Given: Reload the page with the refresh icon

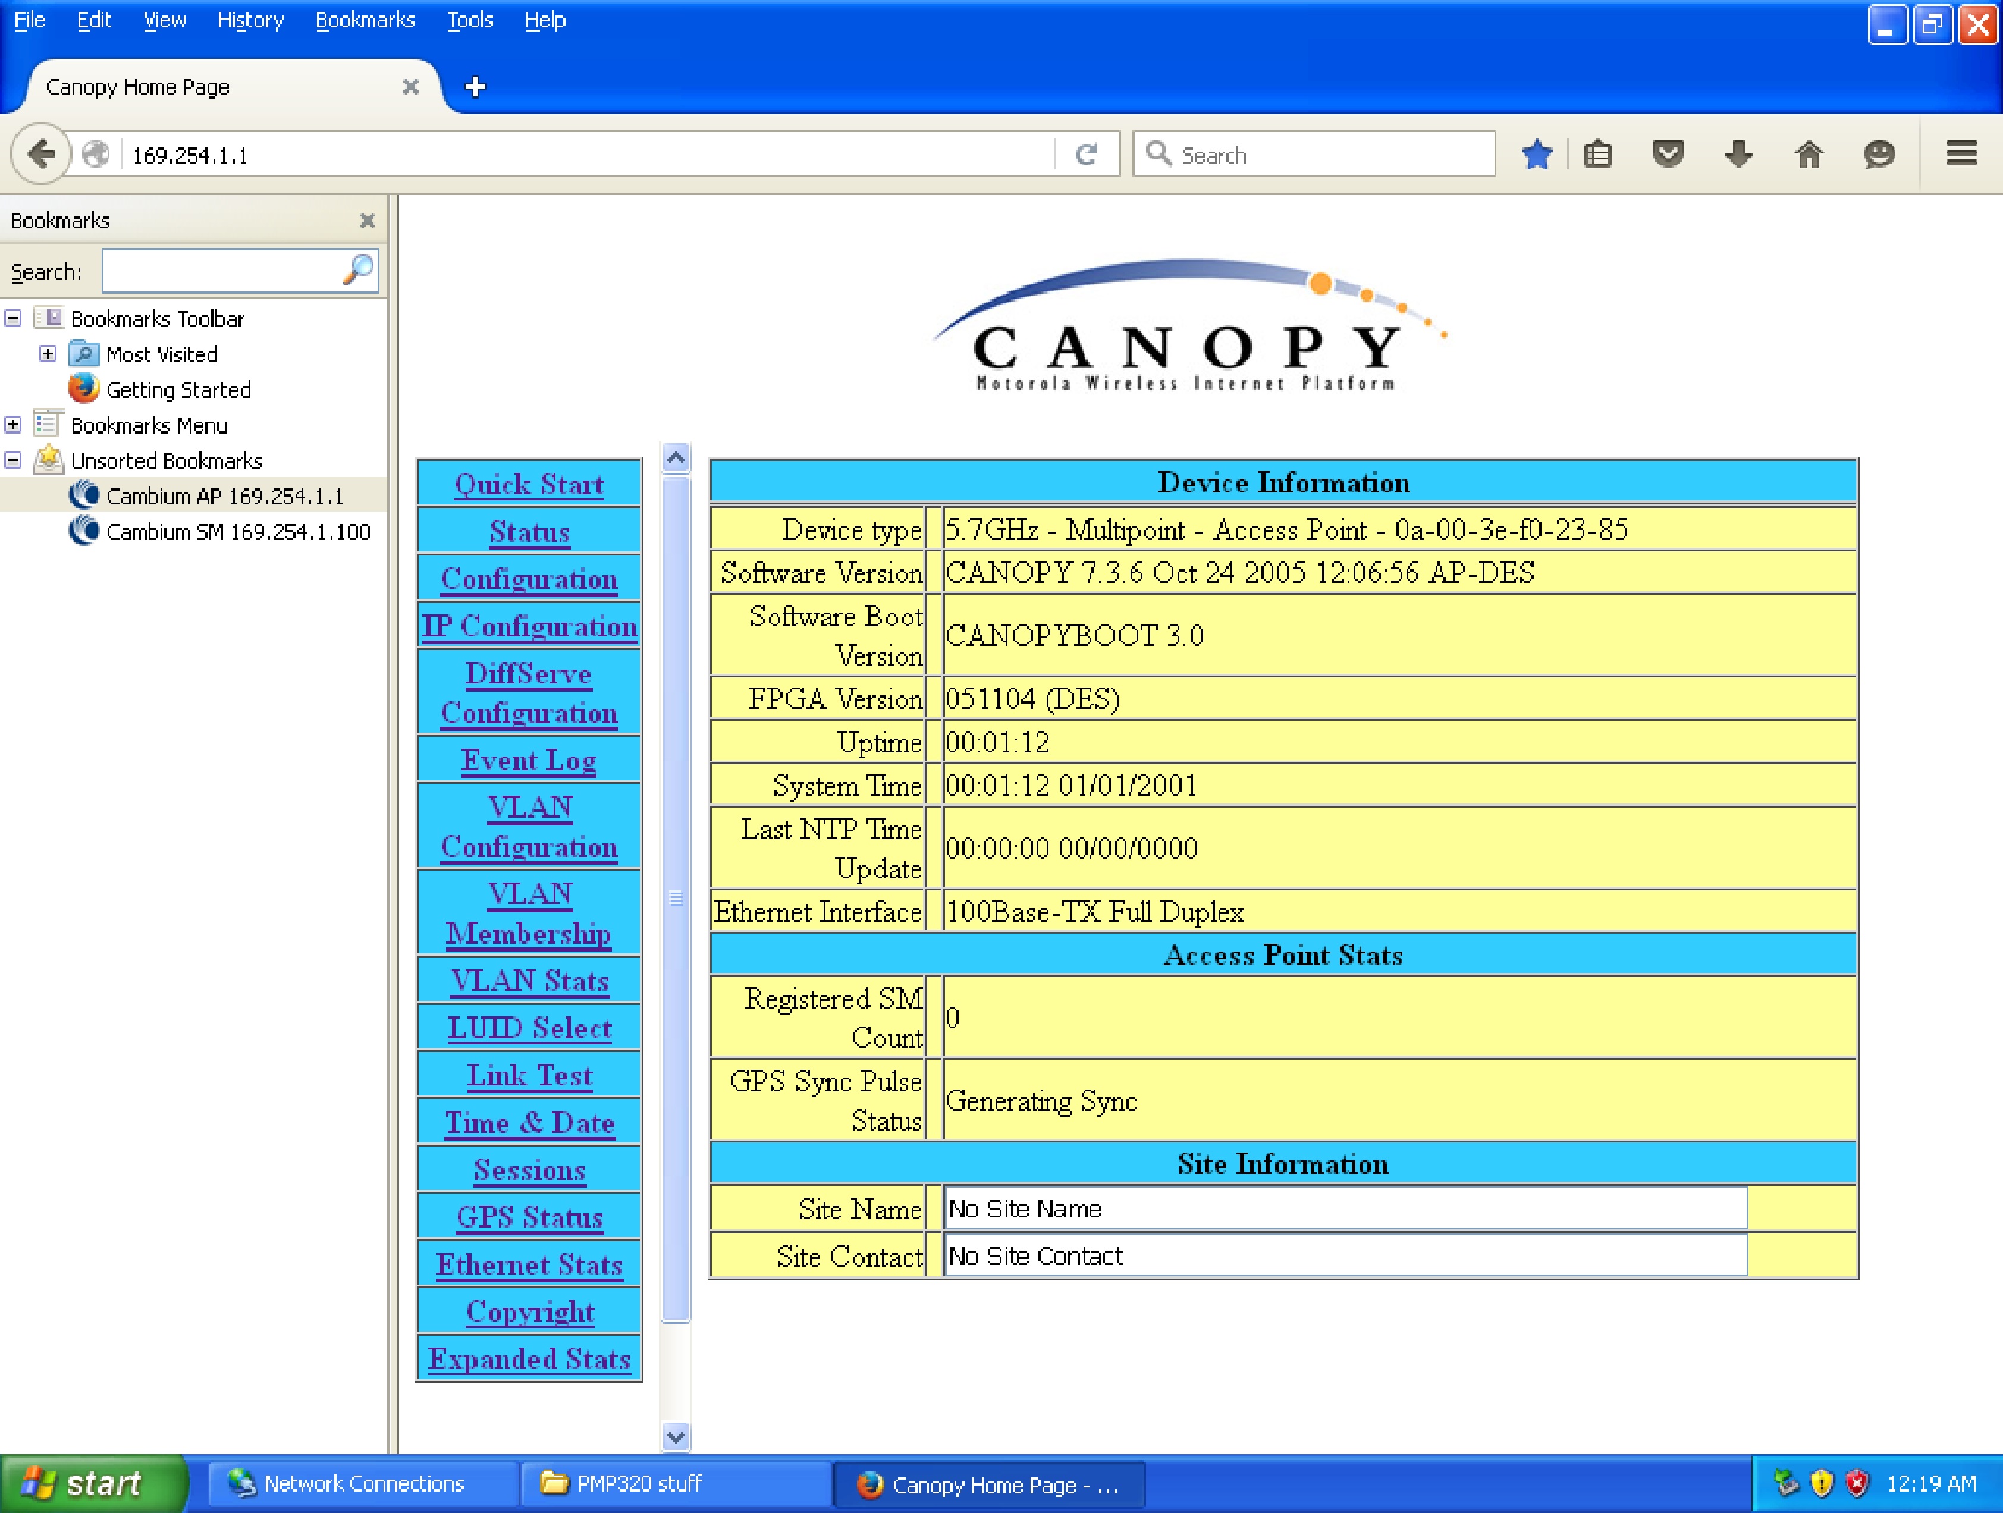Looking at the screenshot, I should pyautogui.click(x=1086, y=155).
